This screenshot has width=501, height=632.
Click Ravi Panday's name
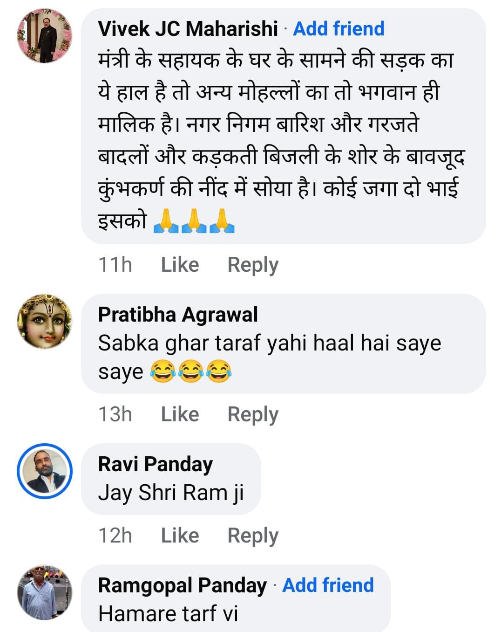click(x=155, y=464)
